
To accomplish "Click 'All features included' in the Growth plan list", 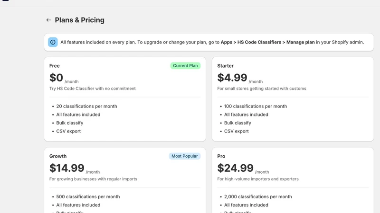I will 78,205.
